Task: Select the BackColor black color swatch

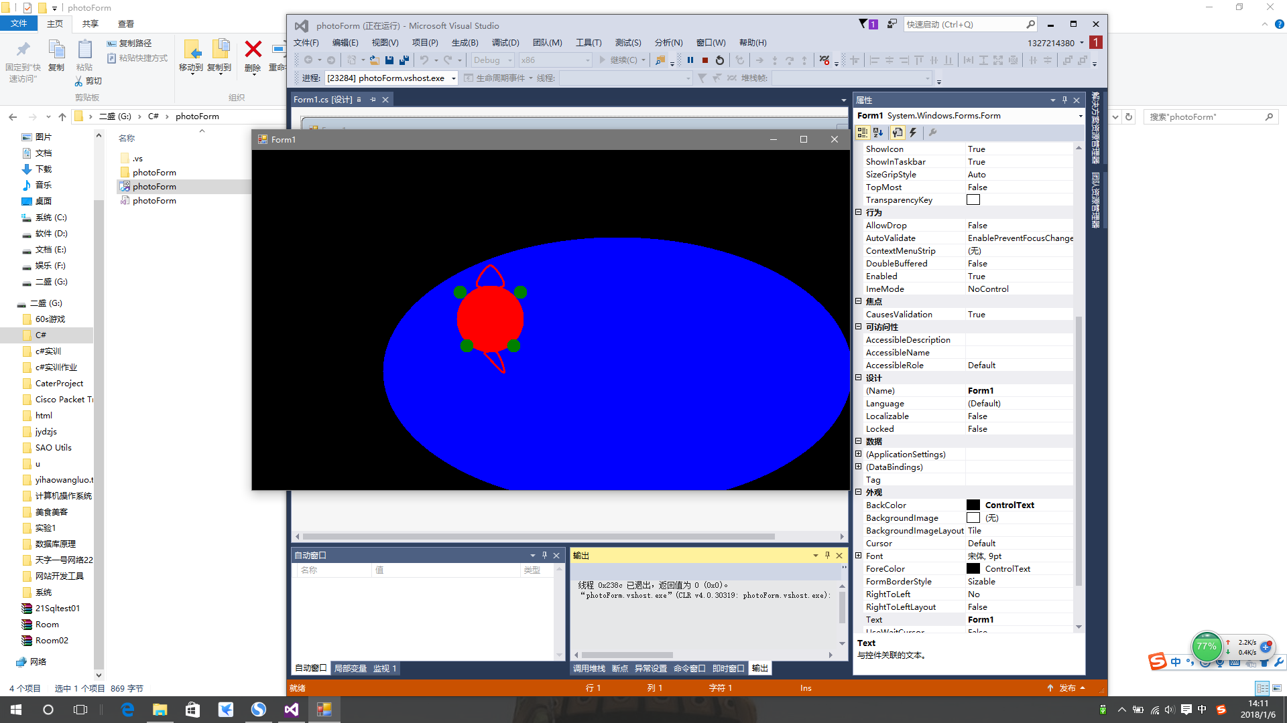Action: pos(973,505)
